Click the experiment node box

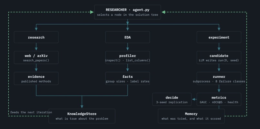[x=219, y=37]
